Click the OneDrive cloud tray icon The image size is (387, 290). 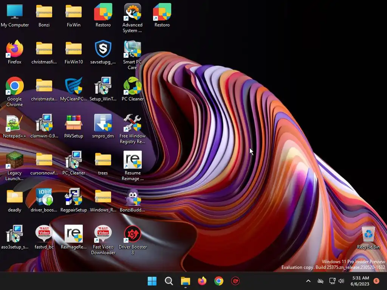pyautogui.click(x=320, y=281)
